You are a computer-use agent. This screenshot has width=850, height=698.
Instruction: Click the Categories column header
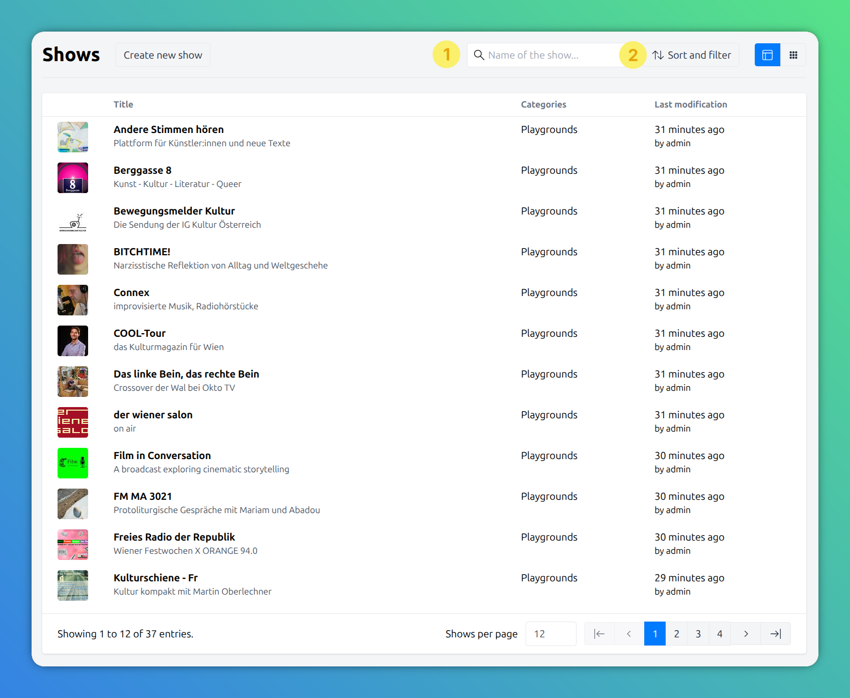[543, 104]
